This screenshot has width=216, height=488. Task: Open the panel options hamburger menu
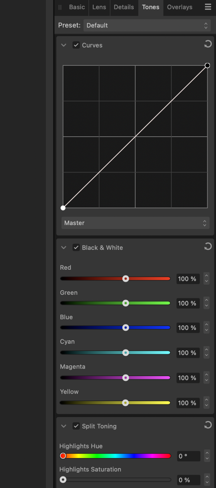tap(208, 7)
